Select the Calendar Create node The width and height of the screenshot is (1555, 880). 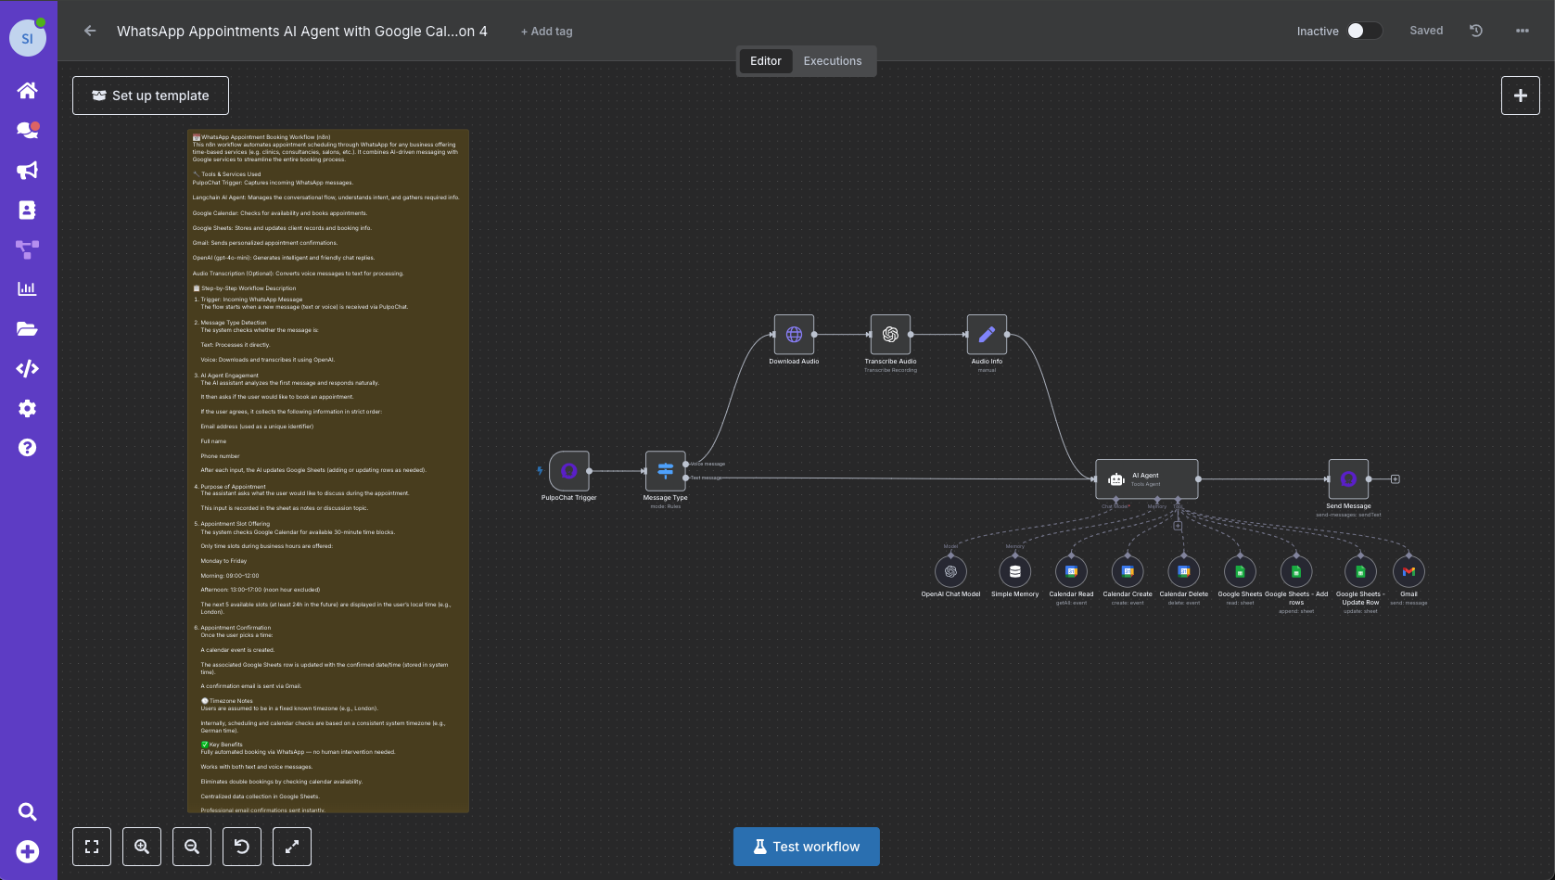[x=1128, y=571]
